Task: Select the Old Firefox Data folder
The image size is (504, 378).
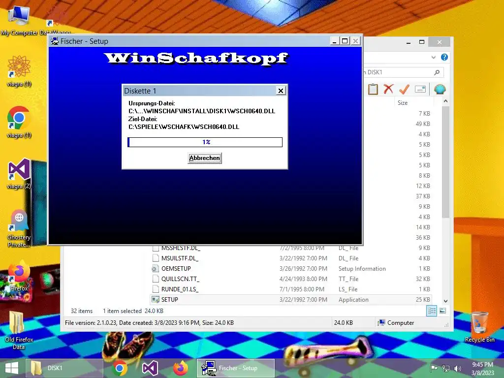Action: 19,330
